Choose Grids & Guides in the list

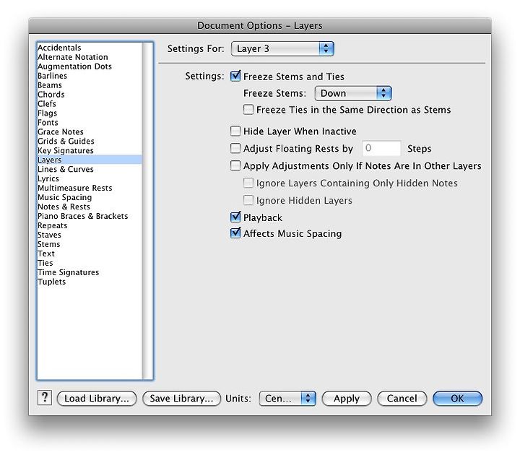[x=90, y=141]
